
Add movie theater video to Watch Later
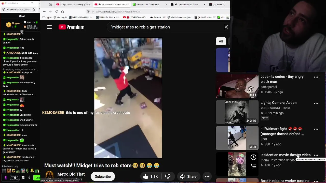[x=253, y=157]
